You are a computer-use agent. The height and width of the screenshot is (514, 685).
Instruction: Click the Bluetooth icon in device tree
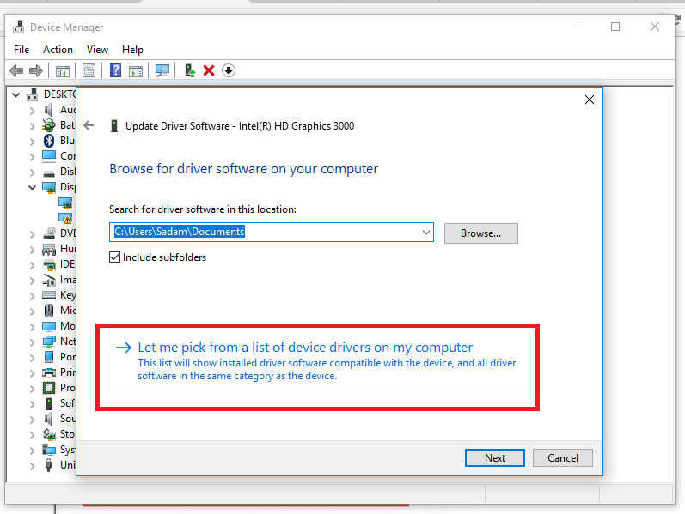48,141
